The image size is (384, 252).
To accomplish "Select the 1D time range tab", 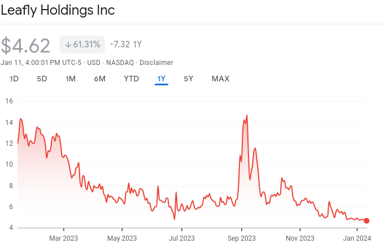I will [14, 79].
